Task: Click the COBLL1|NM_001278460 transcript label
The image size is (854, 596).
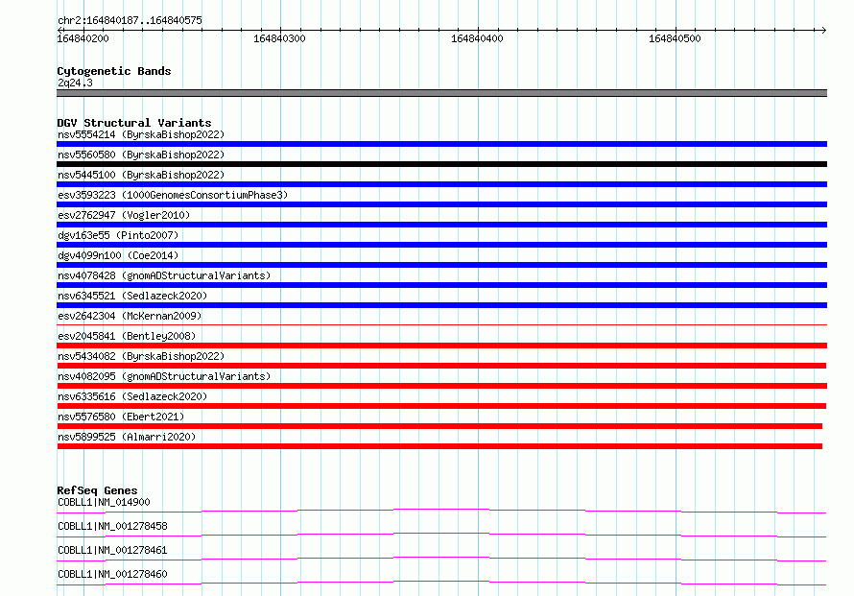Action: [x=112, y=574]
